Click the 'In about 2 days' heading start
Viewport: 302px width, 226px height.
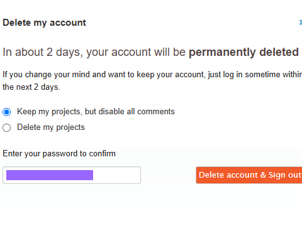pos(42,52)
